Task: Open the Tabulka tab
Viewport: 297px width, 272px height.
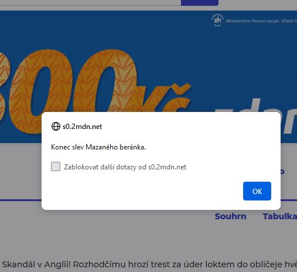Action: coord(279,216)
